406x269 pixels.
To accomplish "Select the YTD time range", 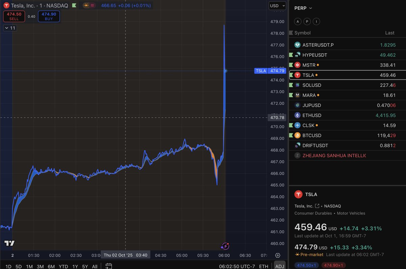I will 63,266.
